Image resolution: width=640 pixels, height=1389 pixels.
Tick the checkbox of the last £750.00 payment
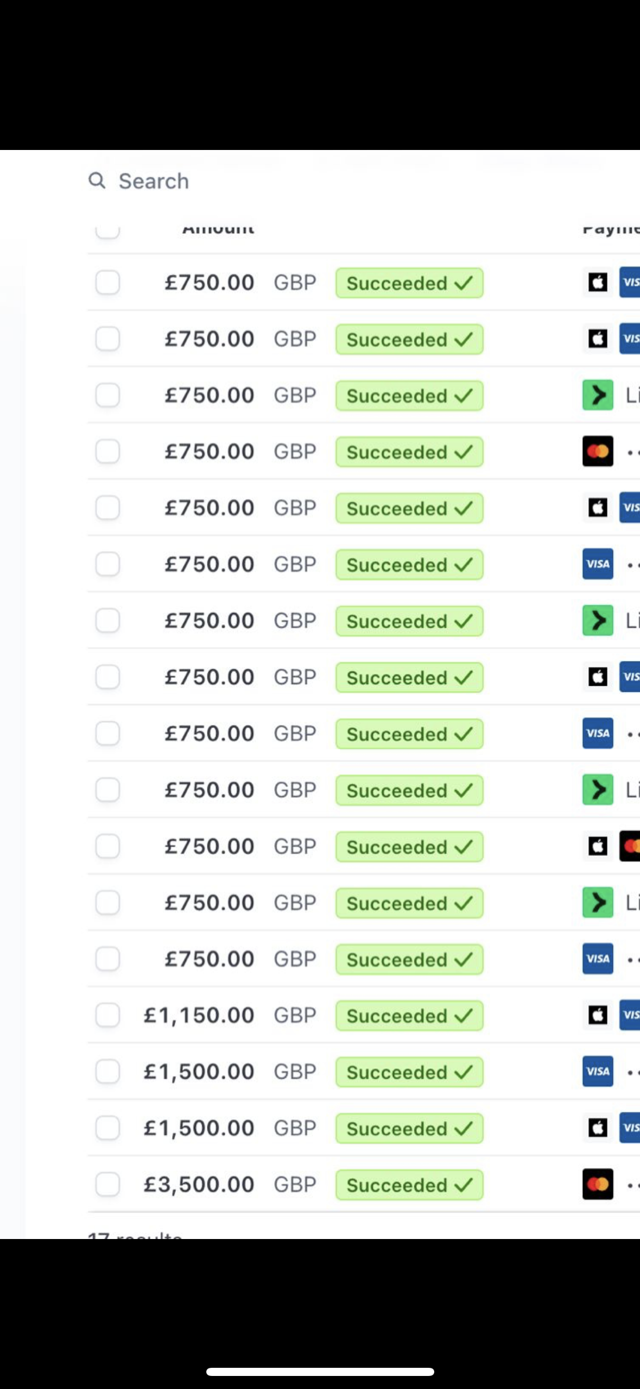click(x=107, y=959)
